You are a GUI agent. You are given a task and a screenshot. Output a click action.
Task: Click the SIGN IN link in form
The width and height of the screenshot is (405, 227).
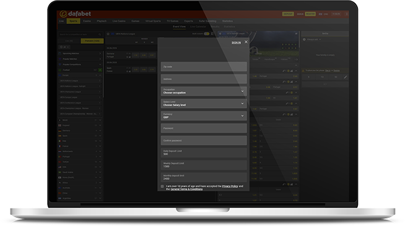[x=236, y=43]
